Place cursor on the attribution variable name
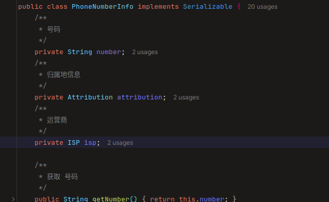 pyautogui.click(x=140, y=97)
